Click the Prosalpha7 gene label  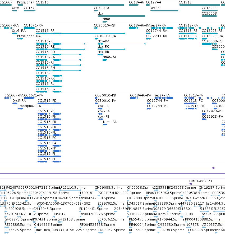(x=26, y=2)
